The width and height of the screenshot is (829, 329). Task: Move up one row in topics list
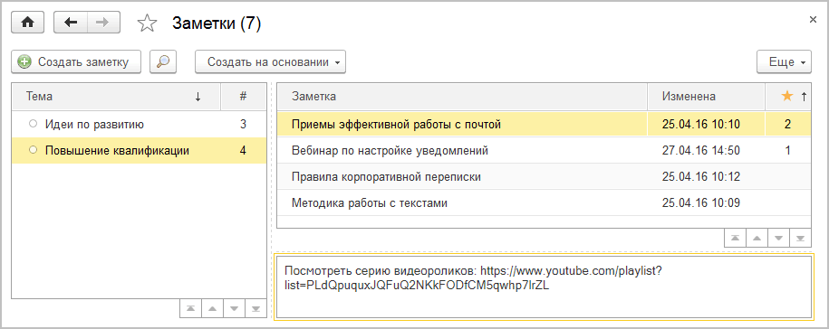click(213, 309)
